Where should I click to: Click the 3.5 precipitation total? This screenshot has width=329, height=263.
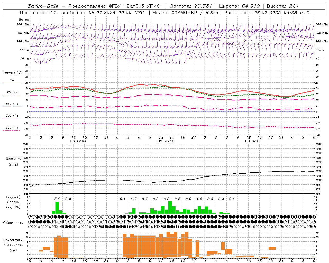[x=177, y=199]
